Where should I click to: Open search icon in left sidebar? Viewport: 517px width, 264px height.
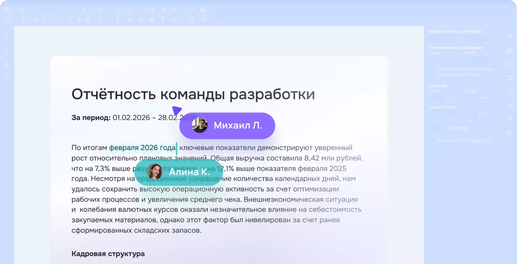(7, 37)
